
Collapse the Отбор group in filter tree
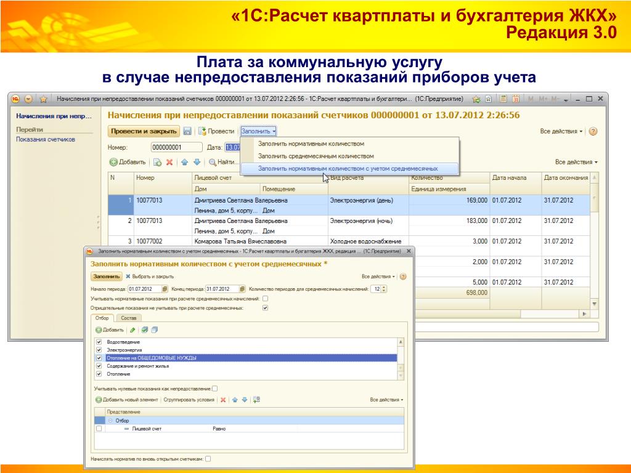pyautogui.click(x=110, y=421)
